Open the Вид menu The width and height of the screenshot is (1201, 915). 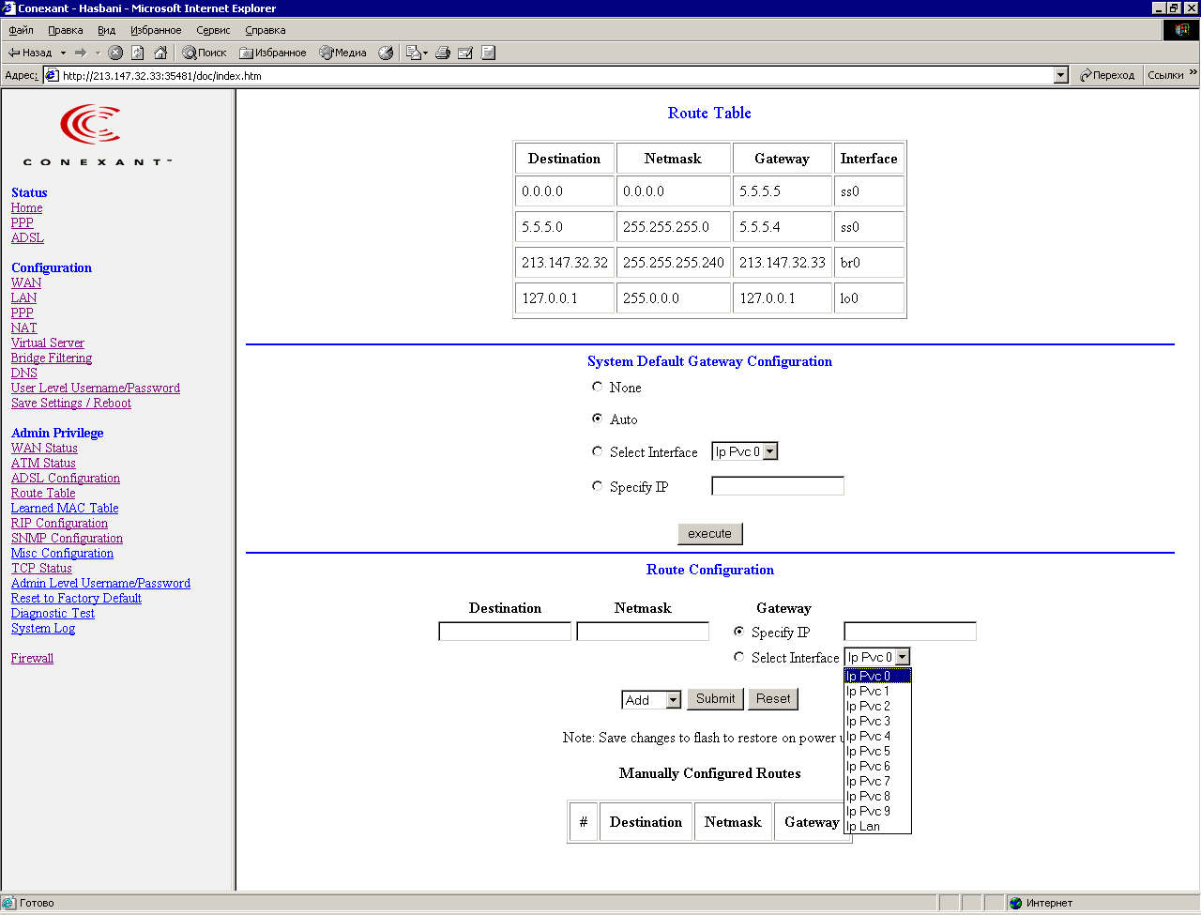(107, 30)
